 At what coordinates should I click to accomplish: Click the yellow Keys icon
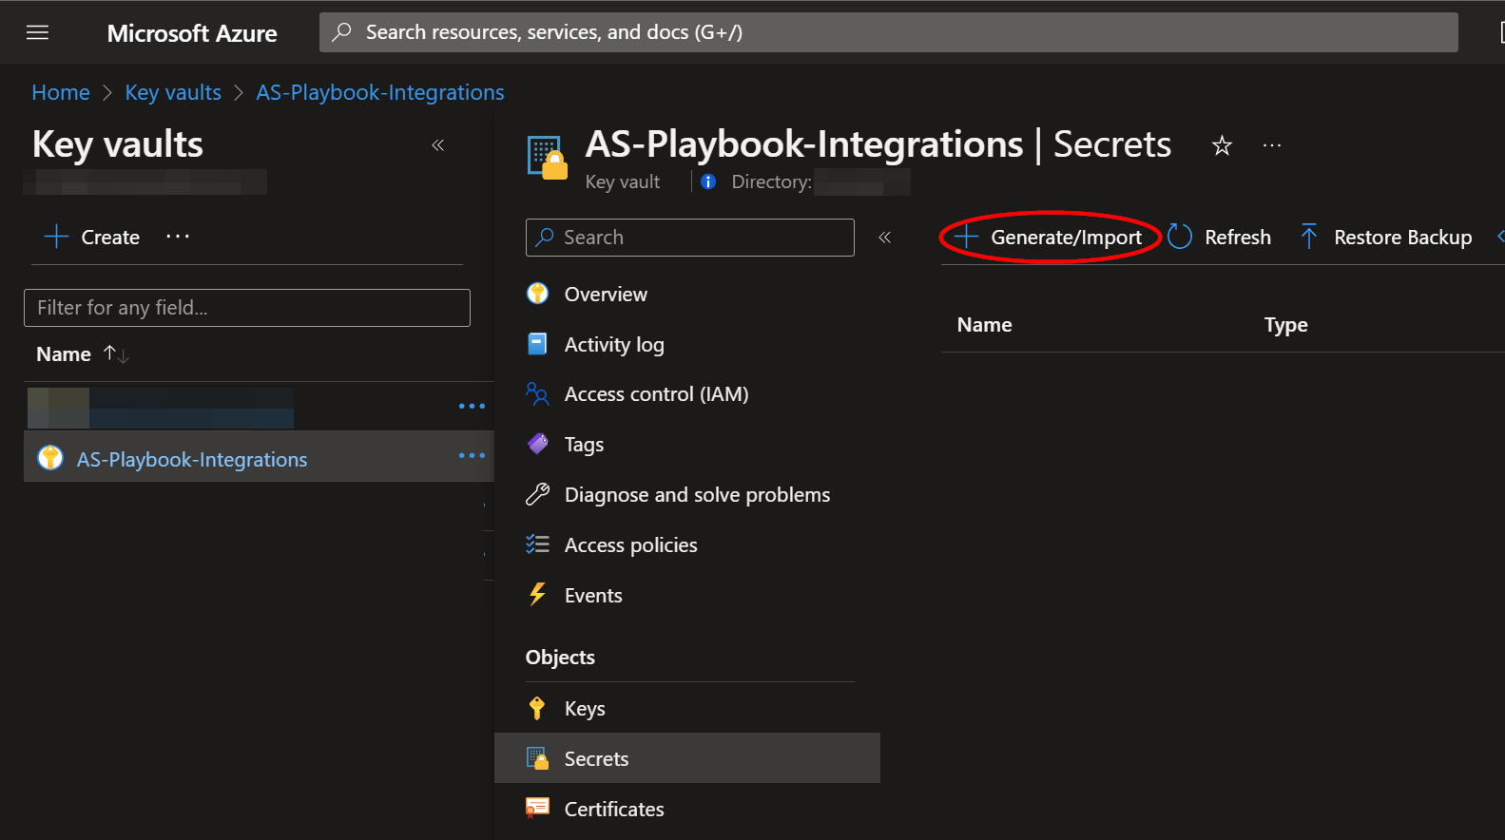click(537, 708)
